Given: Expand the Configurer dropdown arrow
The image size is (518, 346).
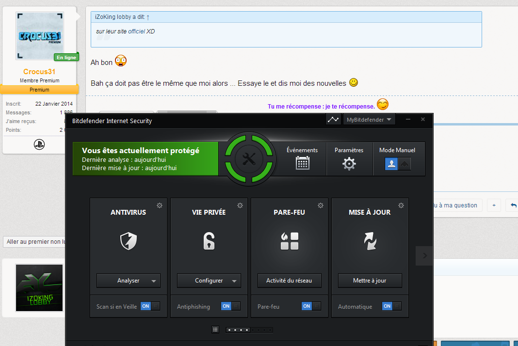Looking at the screenshot, I should (x=234, y=281).
